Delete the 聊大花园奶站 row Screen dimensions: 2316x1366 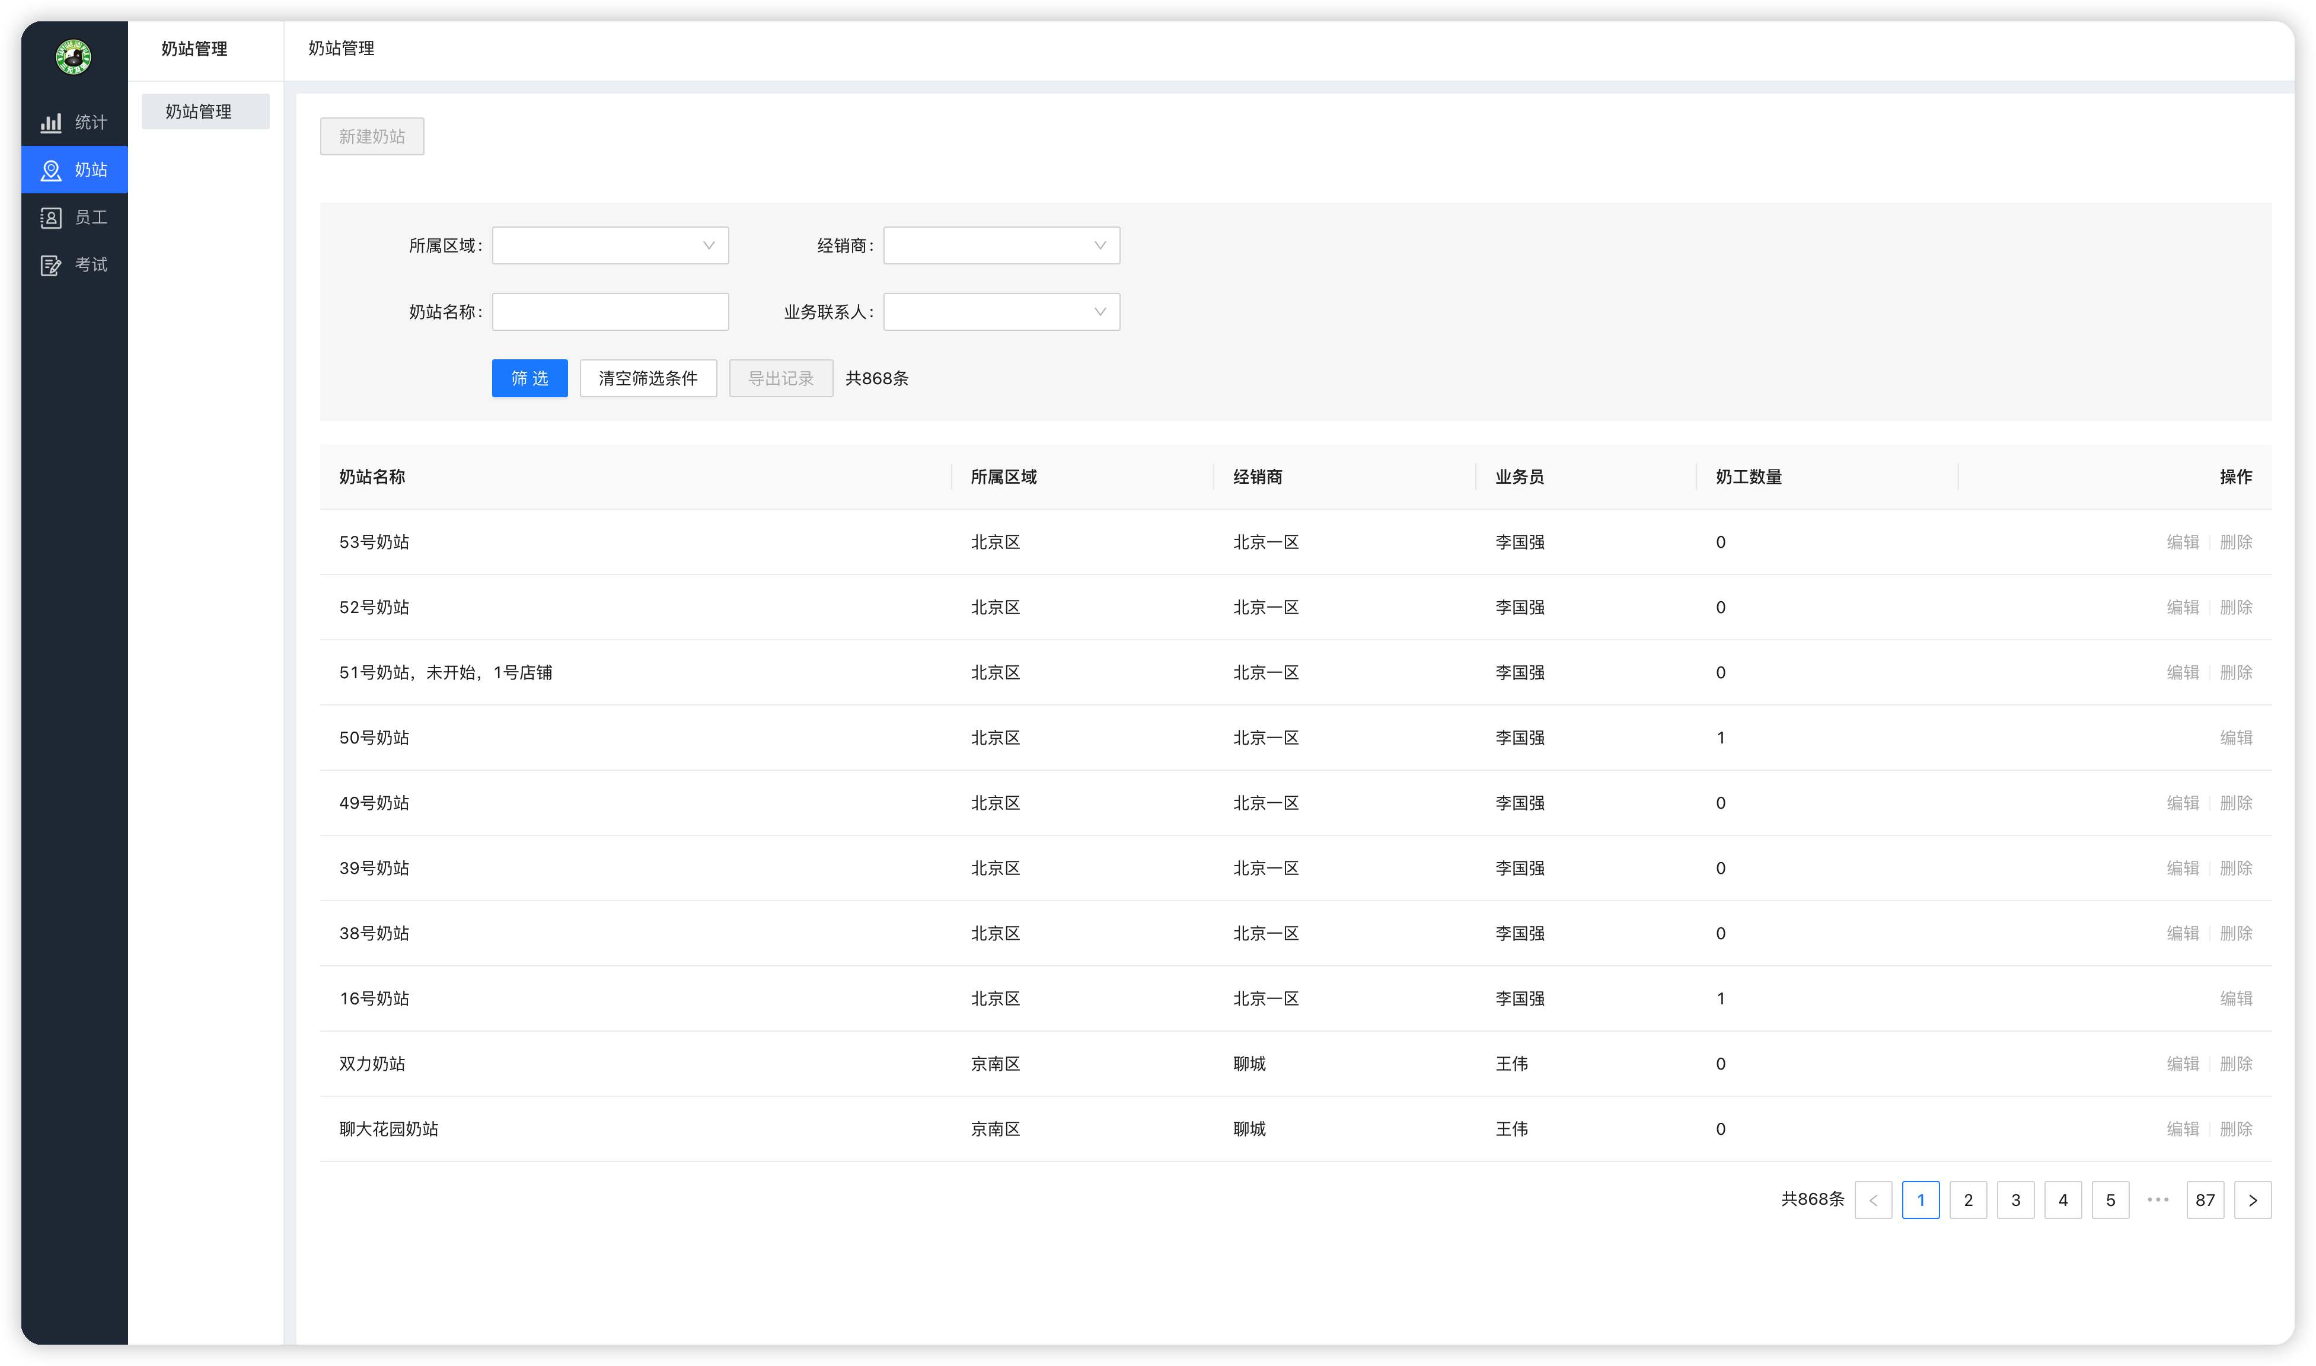[x=2236, y=1129]
